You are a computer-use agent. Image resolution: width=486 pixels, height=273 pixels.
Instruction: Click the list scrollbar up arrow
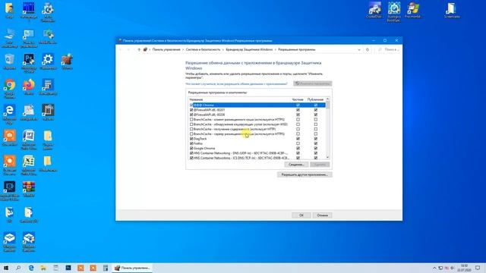(328, 99)
